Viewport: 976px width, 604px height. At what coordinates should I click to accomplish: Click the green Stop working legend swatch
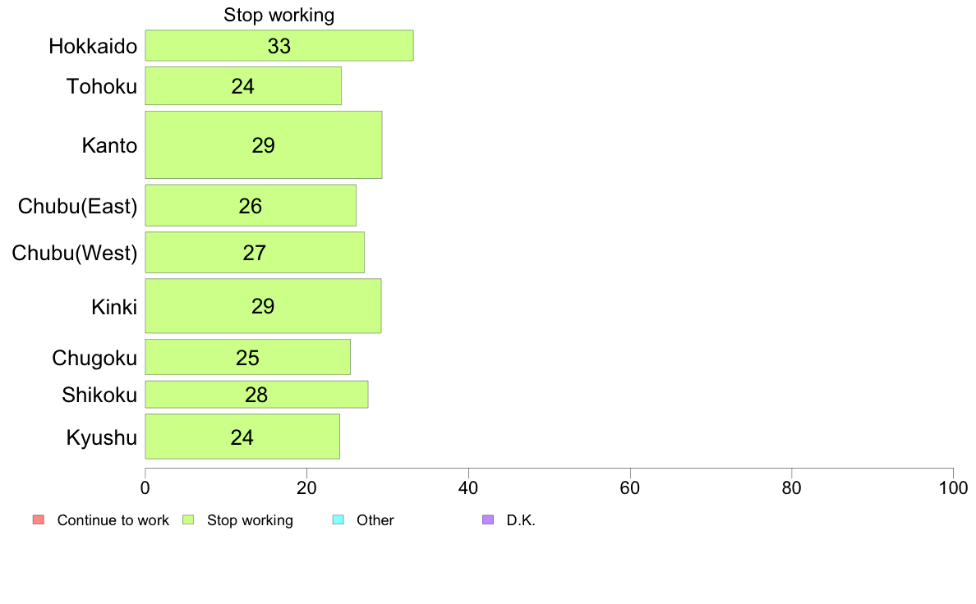point(188,519)
